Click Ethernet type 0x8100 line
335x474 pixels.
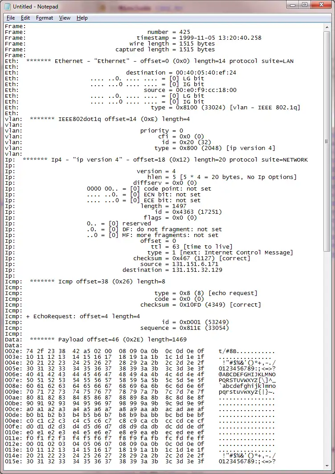225,107
